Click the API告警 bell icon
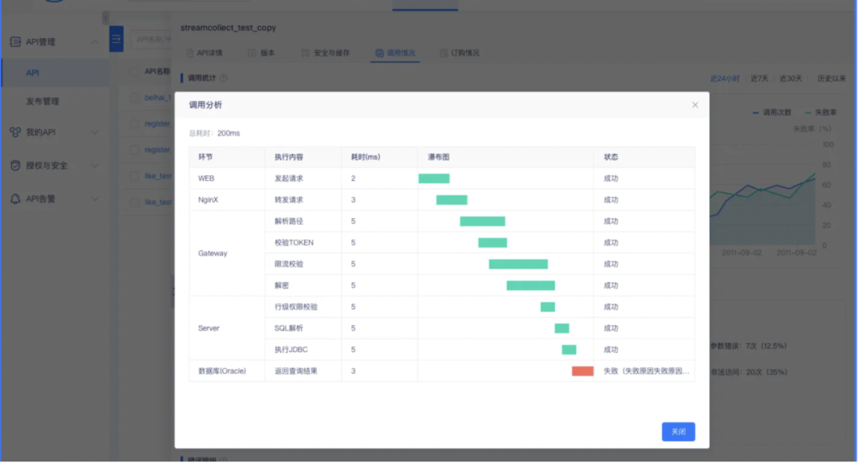860x463 pixels. (15, 199)
